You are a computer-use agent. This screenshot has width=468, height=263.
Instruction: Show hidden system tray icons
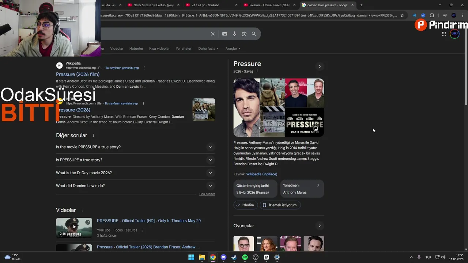tap(411, 257)
